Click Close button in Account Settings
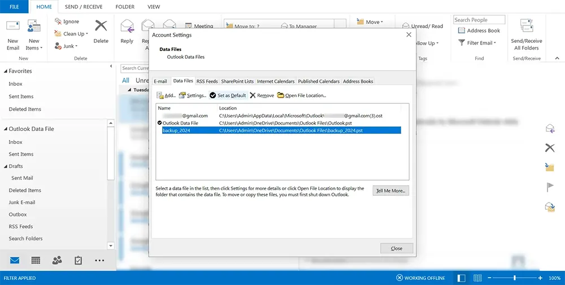This screenshot has height=285, width=565. coord(397,248)
